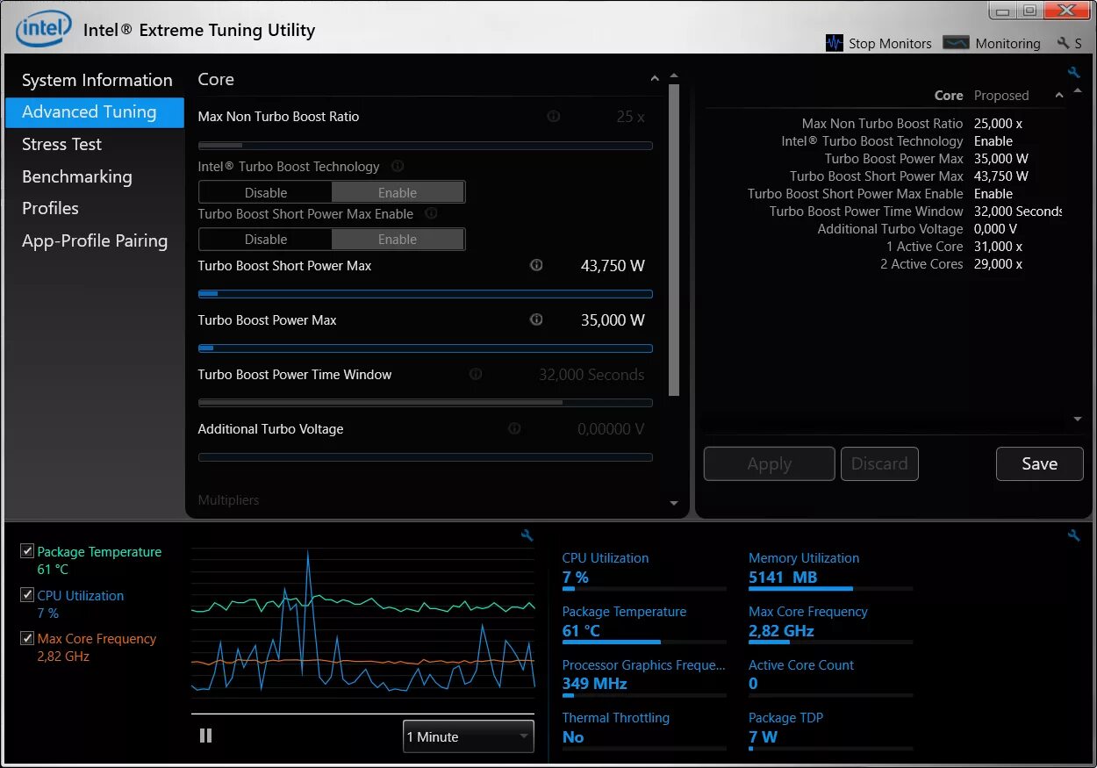Viewport: 1097px width, 768px height.
Task: Collapse Core Proposed list chevron
Action: (x=1059, y=95)
